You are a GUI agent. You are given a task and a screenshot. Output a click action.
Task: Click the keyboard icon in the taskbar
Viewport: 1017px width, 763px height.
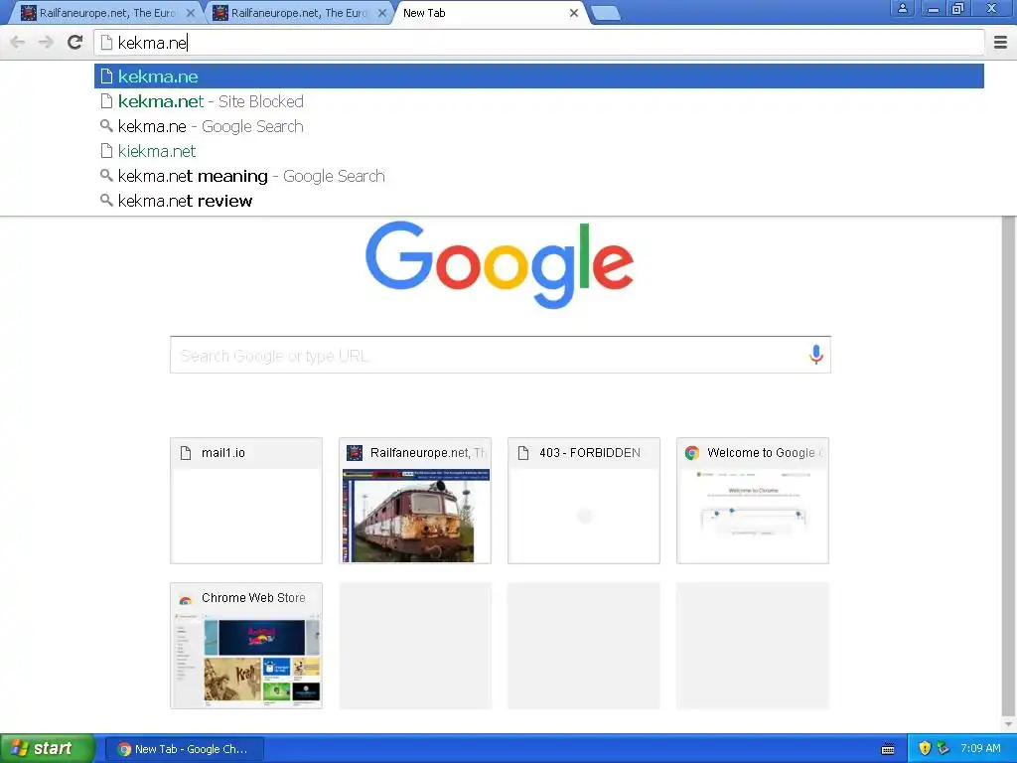click(x=888, y=749)
